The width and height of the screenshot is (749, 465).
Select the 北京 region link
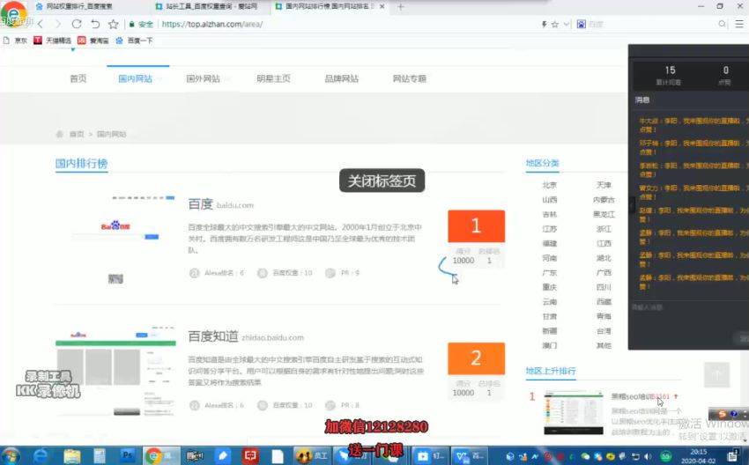549,185
